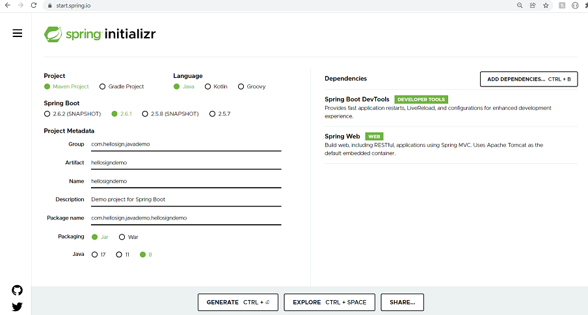Click the padlock site info icon
Viewport: 588px width, 315px height.
click(49, 6)
